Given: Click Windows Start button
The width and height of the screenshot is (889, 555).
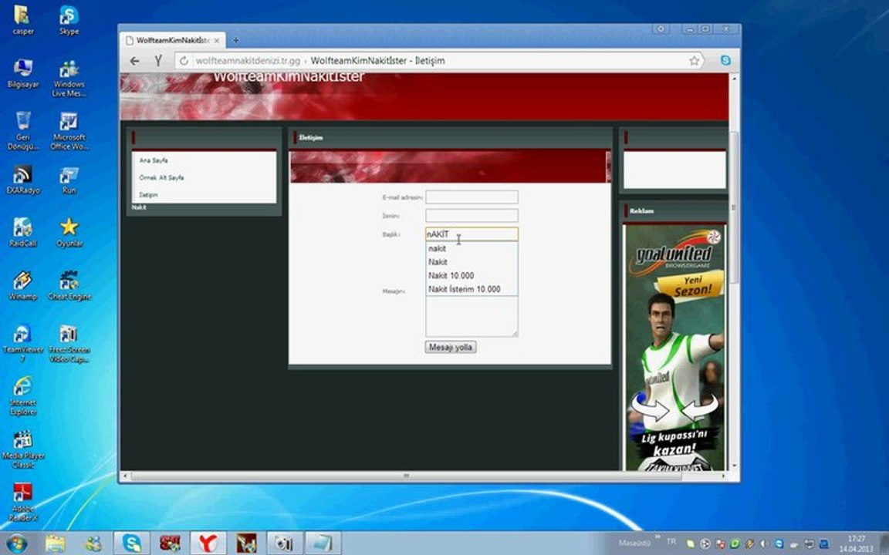Looking at the screenshot, I should click(x=16, y=543).
